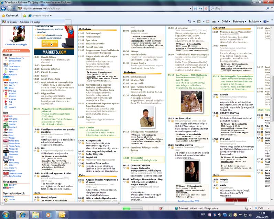Click the Home icon in command bar
This screenshot has width=274, height=219.
[x=189, y=22]
